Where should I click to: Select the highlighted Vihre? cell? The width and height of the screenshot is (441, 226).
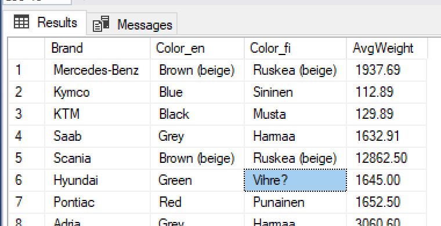pyautogui.click(x=295, y=180)
